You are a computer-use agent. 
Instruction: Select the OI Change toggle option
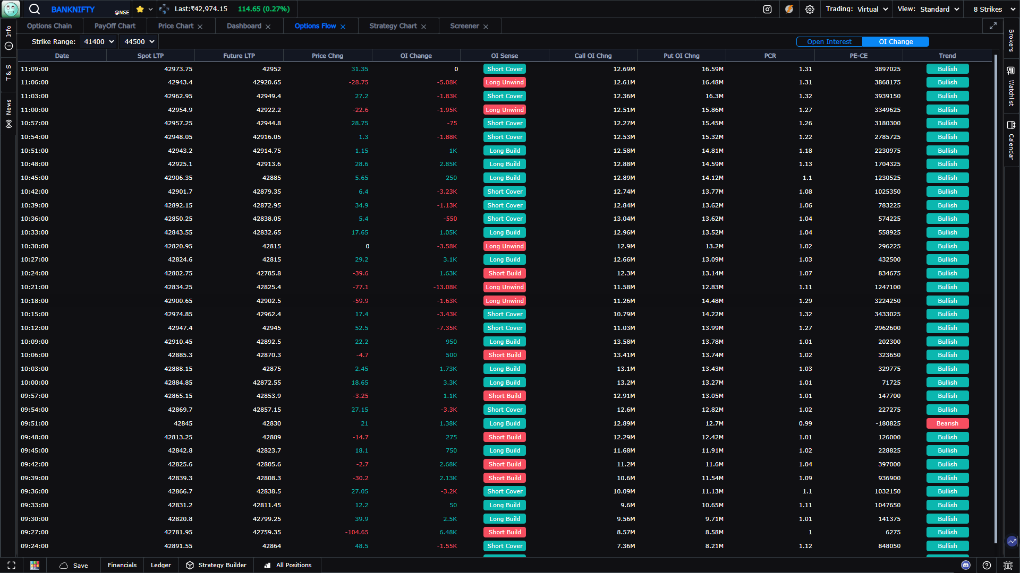tap(896, 41)
